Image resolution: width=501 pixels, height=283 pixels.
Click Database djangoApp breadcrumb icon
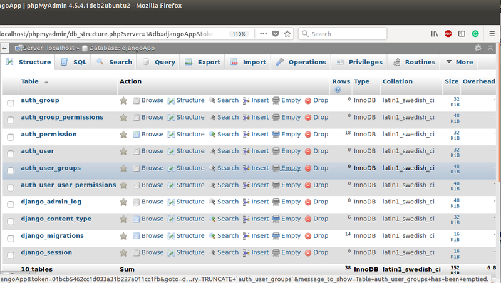(85, 49)
